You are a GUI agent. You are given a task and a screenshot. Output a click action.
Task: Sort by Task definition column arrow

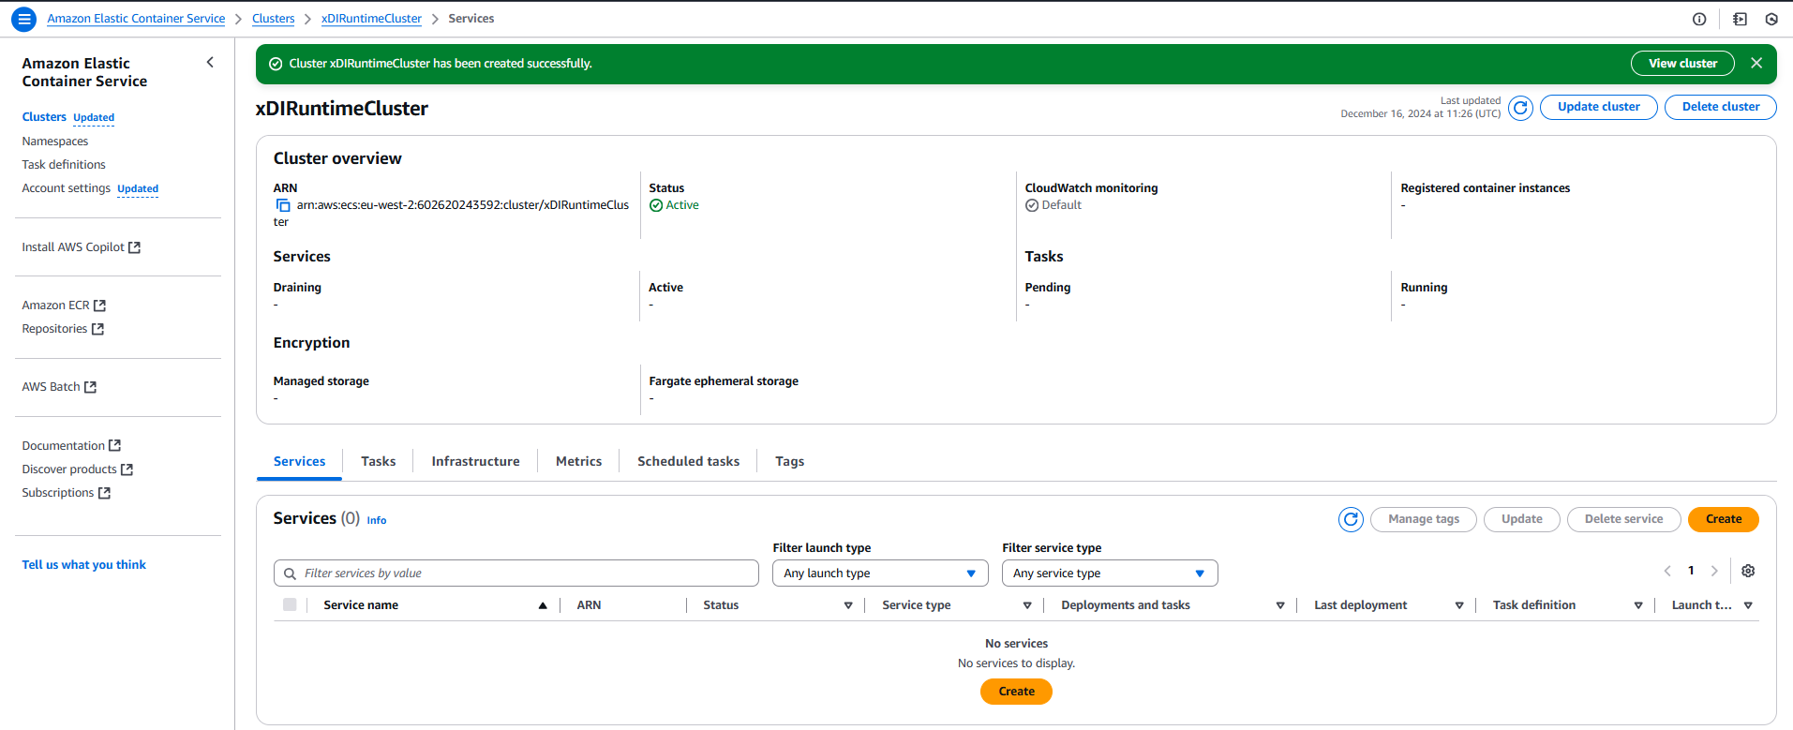click(x=1638, y=605)
